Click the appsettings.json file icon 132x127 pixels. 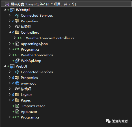(17, 44)
